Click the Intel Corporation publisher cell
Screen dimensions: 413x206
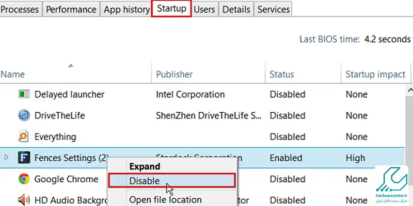[190, 94]
